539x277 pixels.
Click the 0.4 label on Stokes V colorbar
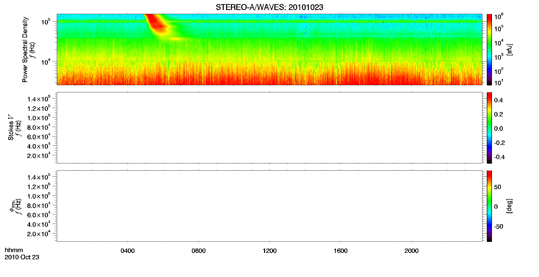(498, 100)
